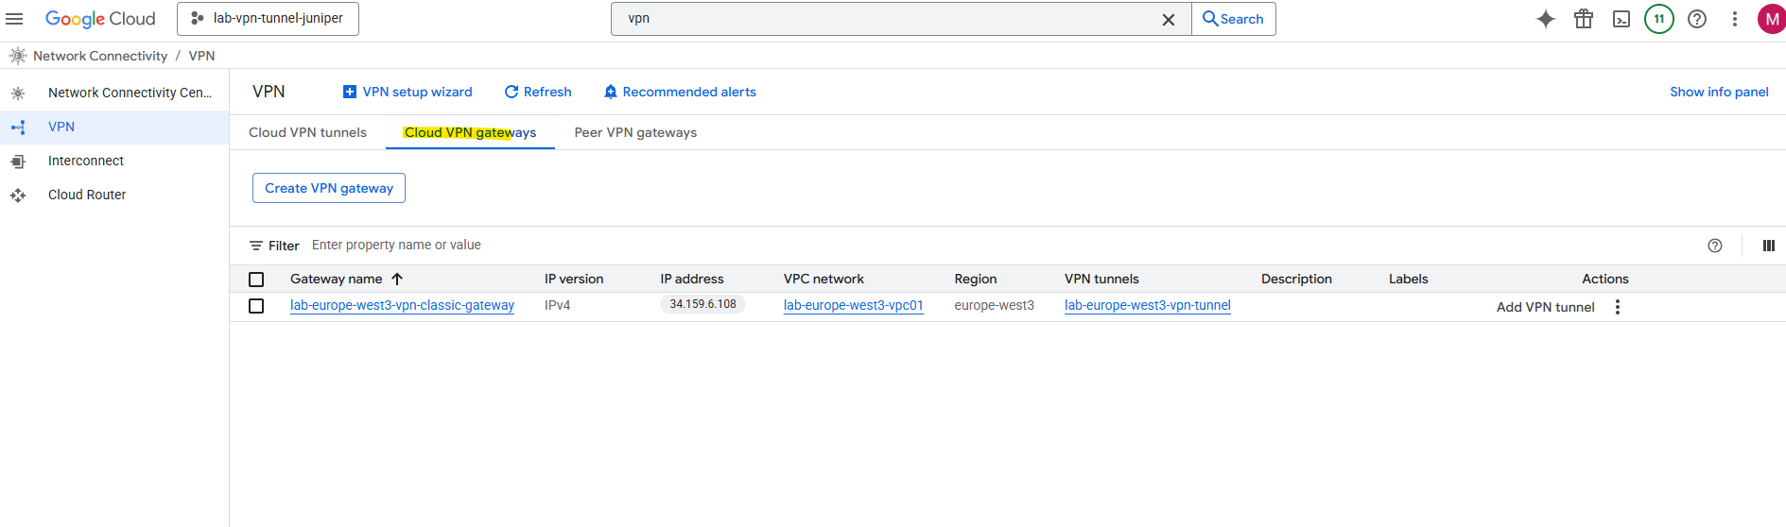Image resolution: width=1786 pixels, height=527 pixels.
Task: Click the VPC network column header
Action: [824, 279]
